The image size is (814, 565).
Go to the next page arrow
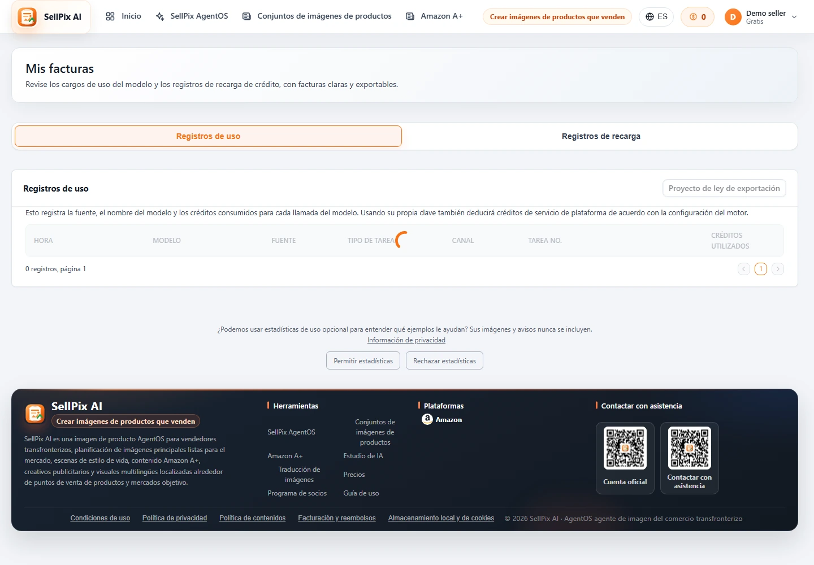778,269
